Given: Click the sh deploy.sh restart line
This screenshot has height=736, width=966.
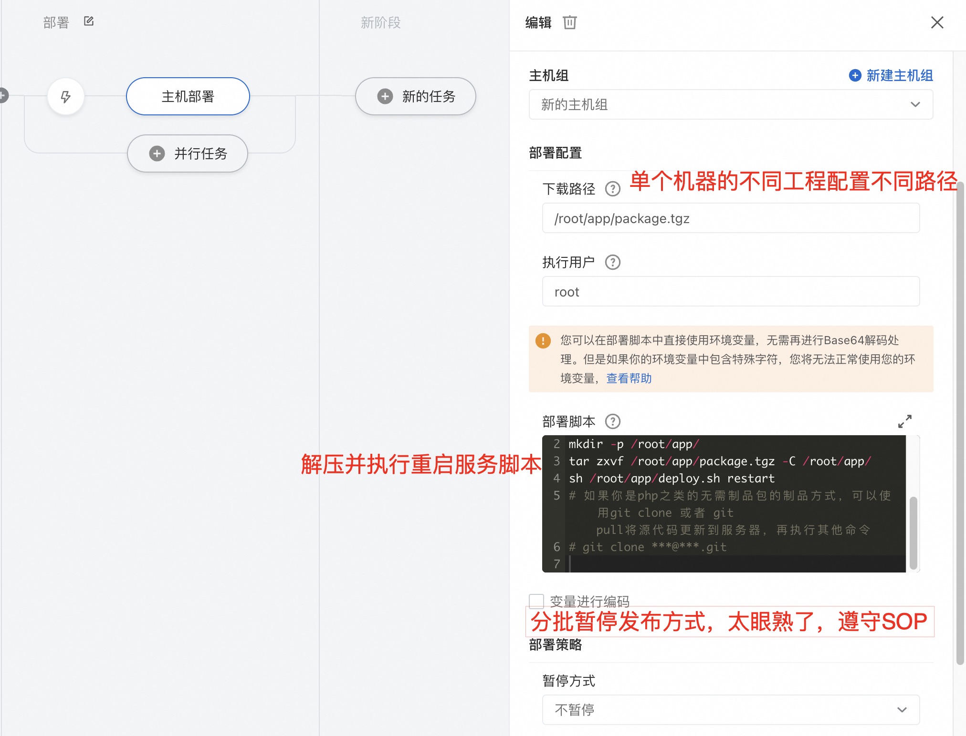Looking at the screenshot, I should pyautogui.click(x=672, y=478).
